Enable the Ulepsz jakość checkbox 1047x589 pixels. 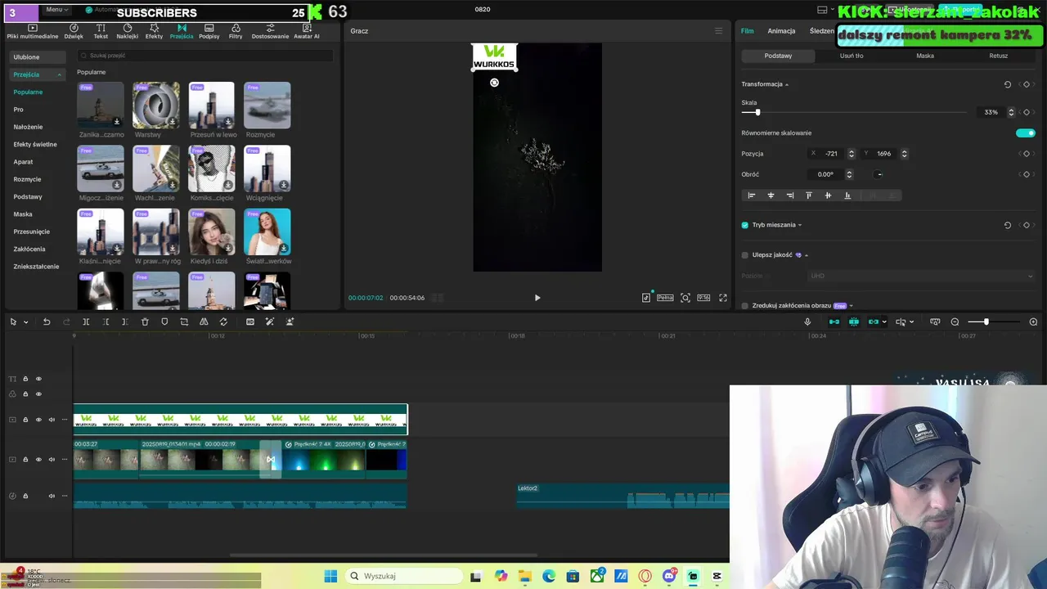click(744, 255)
